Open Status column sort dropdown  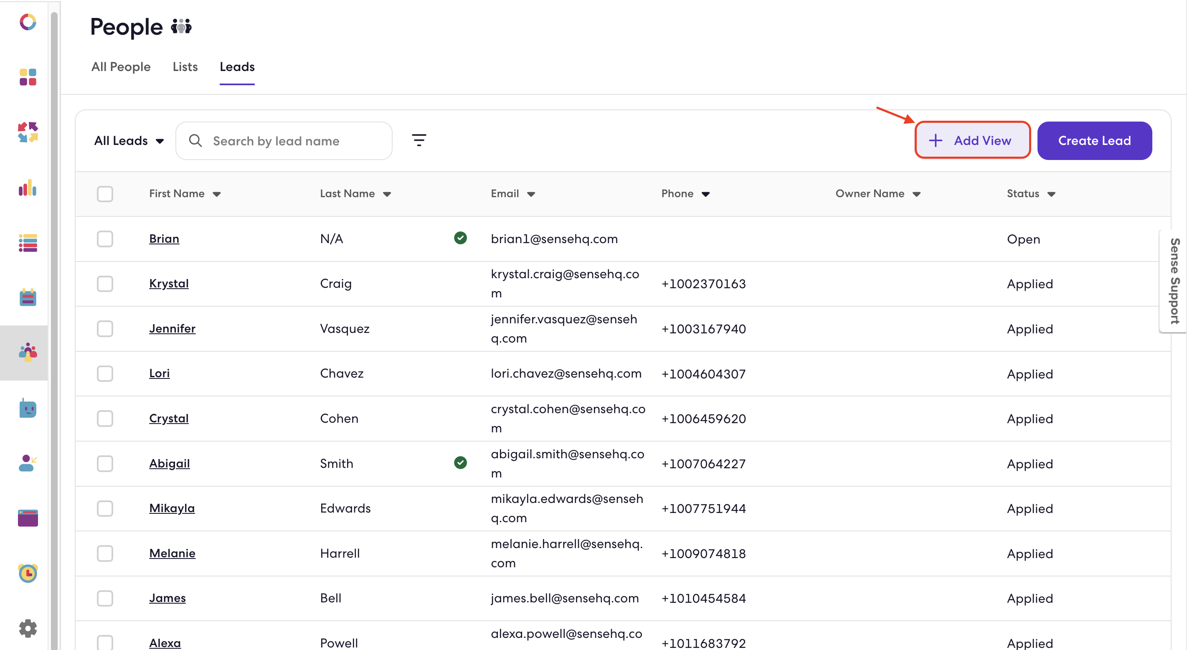[1051, 194]
